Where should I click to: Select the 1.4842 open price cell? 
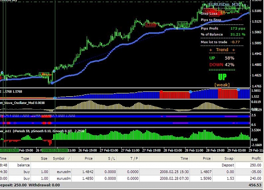click(x=88, y=172)
